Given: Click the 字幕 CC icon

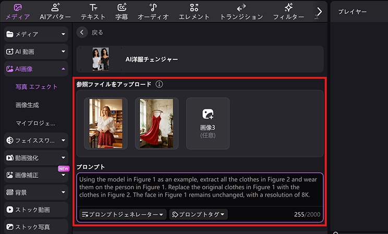Looking at the screenshot, I should tap(122, 7).
